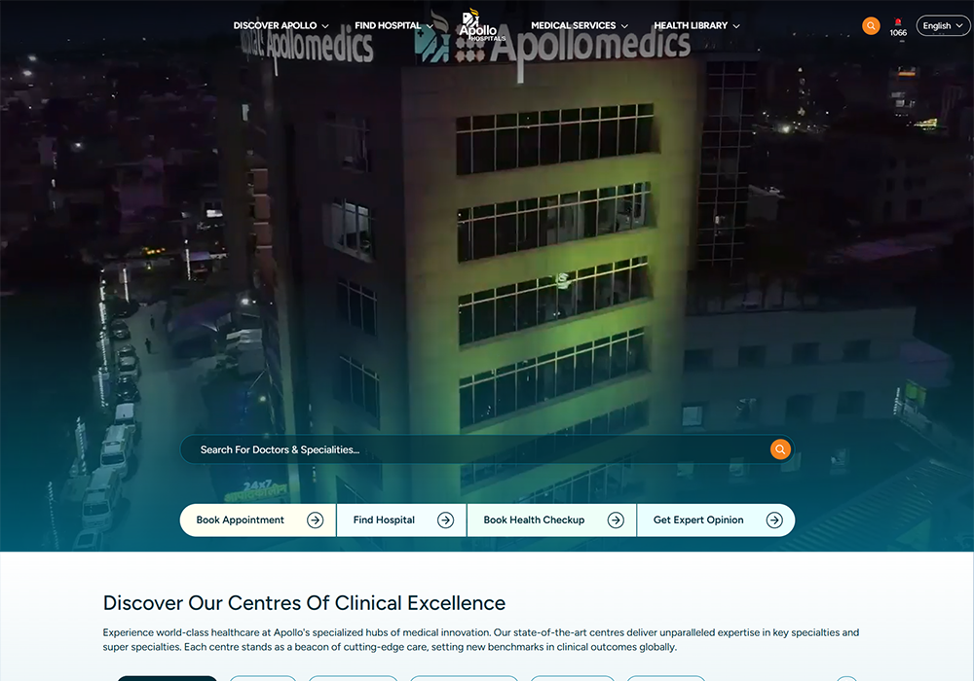Click the Book Appointment button
Viewport: 974px width, 681px height.
pos(258,520)
